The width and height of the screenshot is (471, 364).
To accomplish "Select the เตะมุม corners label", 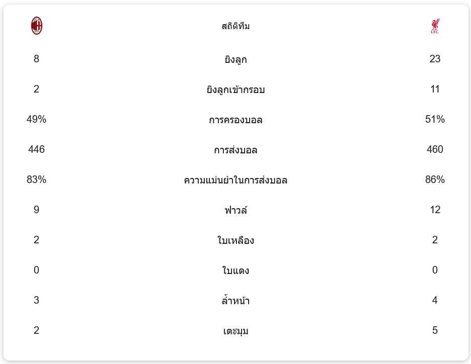I will pos(235,331).
